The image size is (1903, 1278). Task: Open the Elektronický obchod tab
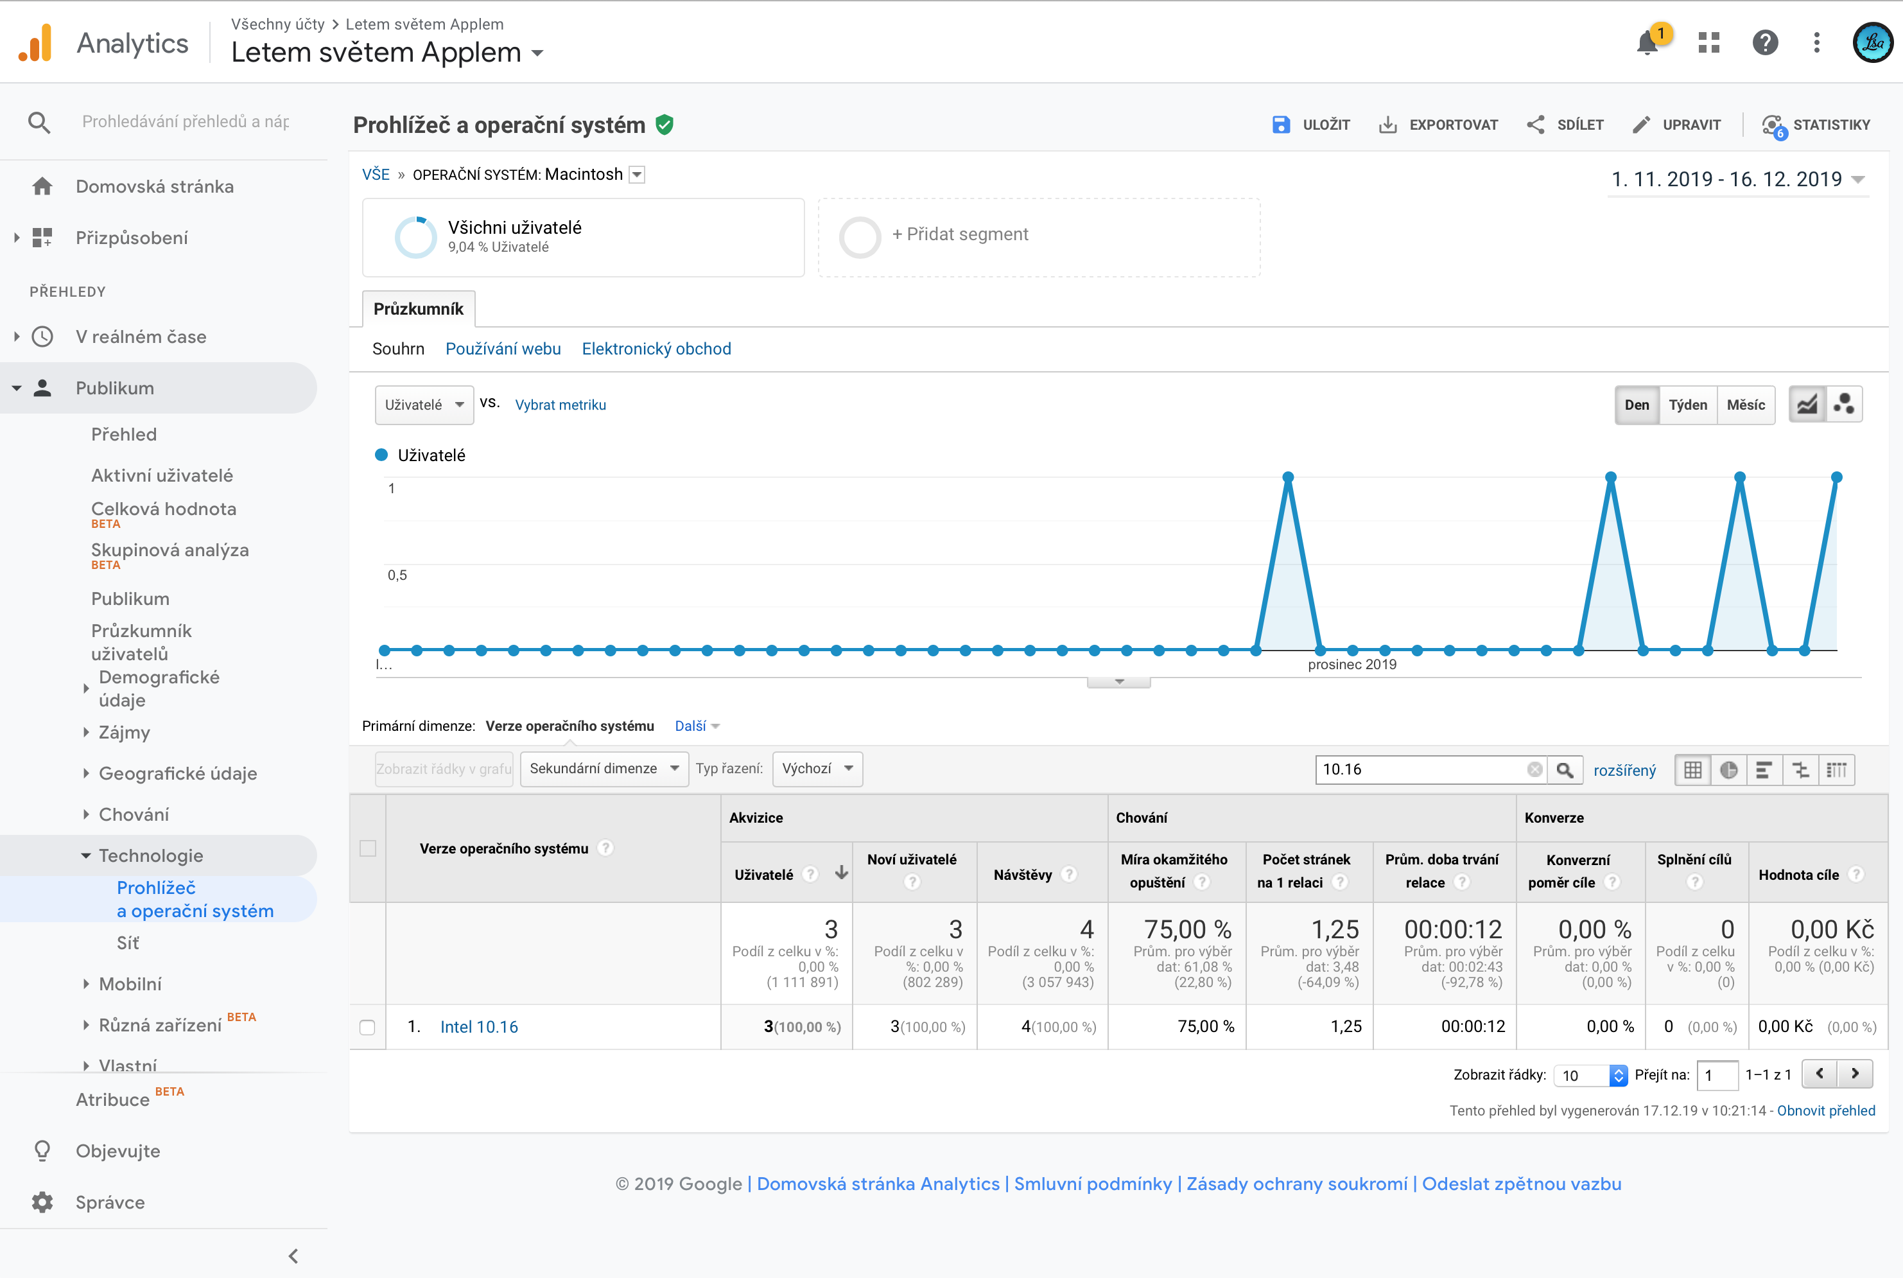coord(656,349)
